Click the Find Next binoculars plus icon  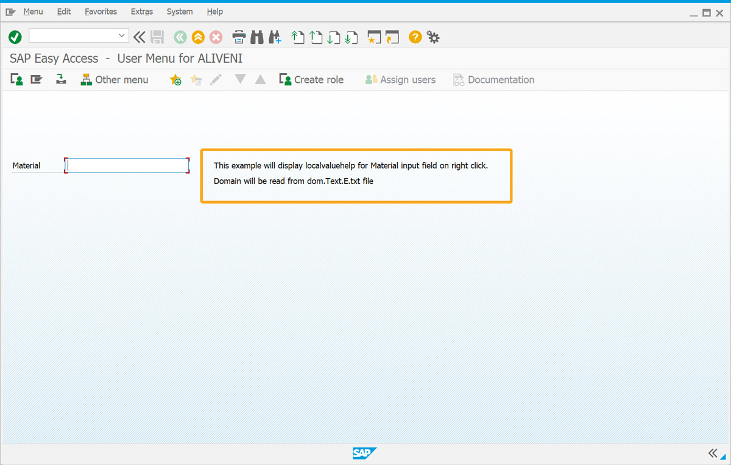[275, 37]
